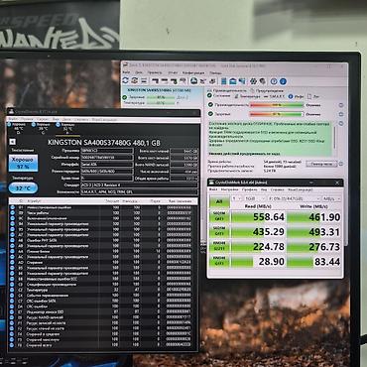Run the SEQ1M Q8T1 test button
Image resolution: width=367 pixels, height=367 pixels.
coord(219,216)
